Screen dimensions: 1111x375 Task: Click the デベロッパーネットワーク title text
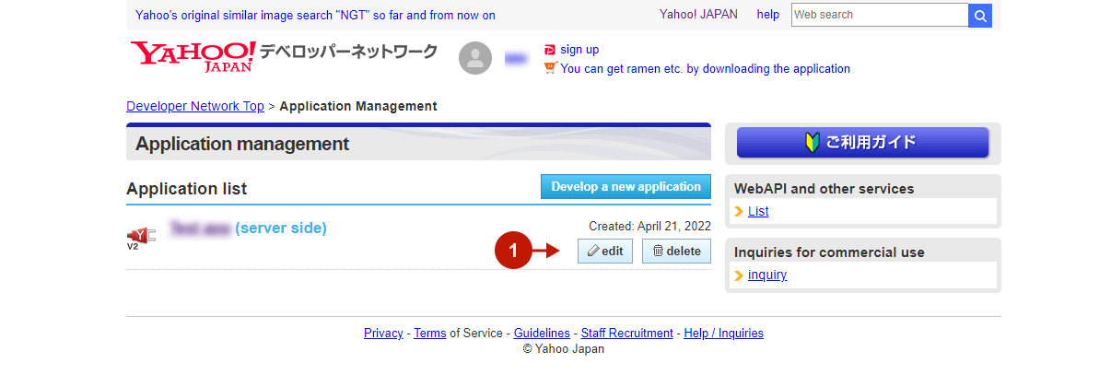tap(348, 52)
